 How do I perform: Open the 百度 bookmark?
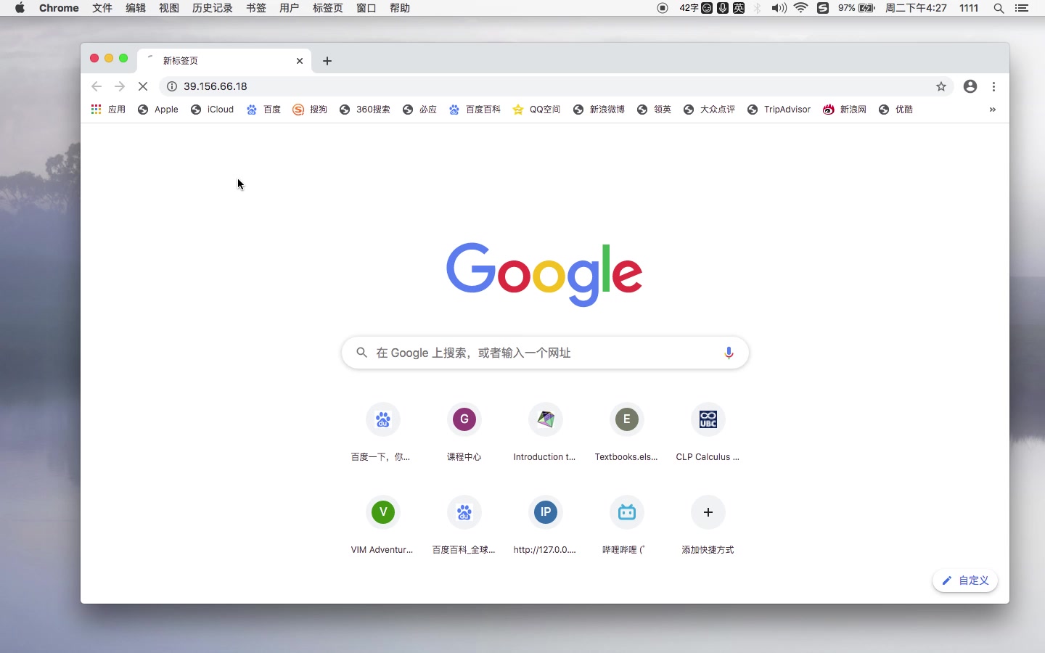tap(263, 110)
